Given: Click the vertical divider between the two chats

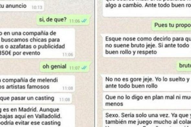Looking at the screenshot, I should pyautogui.click(x=95, y=63).
